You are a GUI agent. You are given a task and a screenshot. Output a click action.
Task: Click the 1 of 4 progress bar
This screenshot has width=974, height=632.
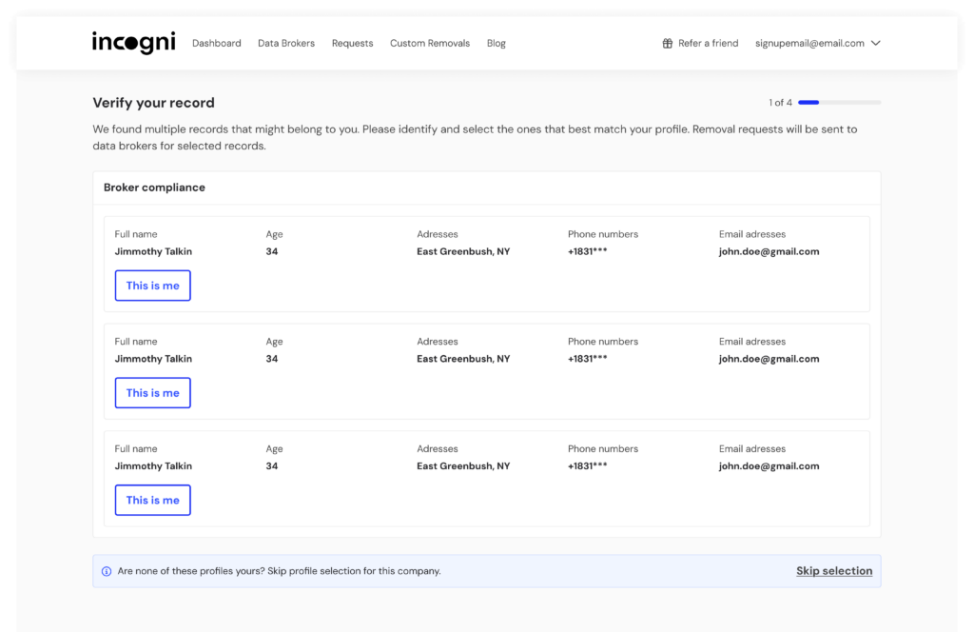(839, 103)
